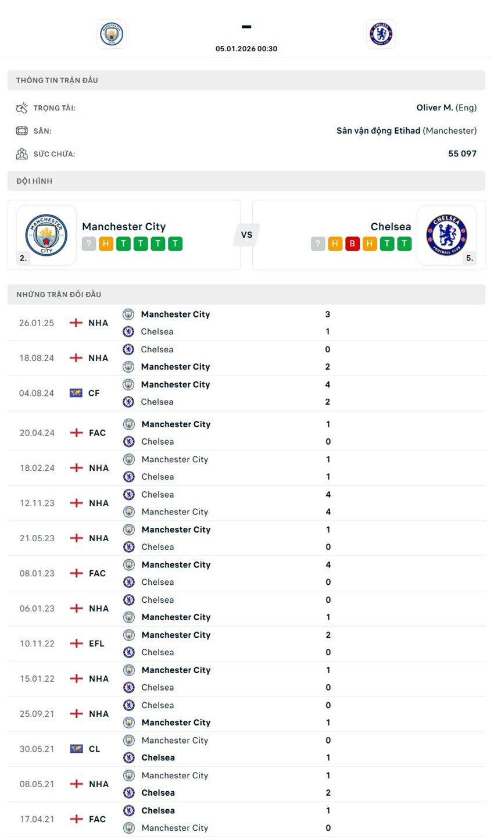Image resolution: width=494 pixels, height=840 pixels.
Task: Click the capacity spectators icon beside SỨC CHỨA
Action: pos(22,153)
